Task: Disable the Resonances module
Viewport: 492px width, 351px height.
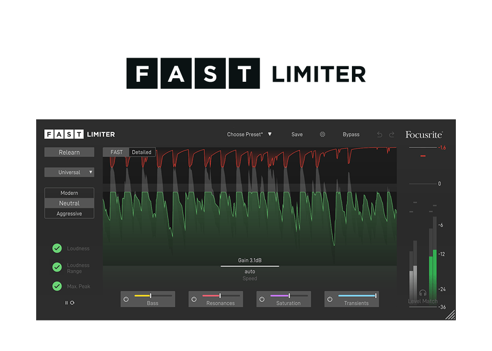Action: [194, 299]
